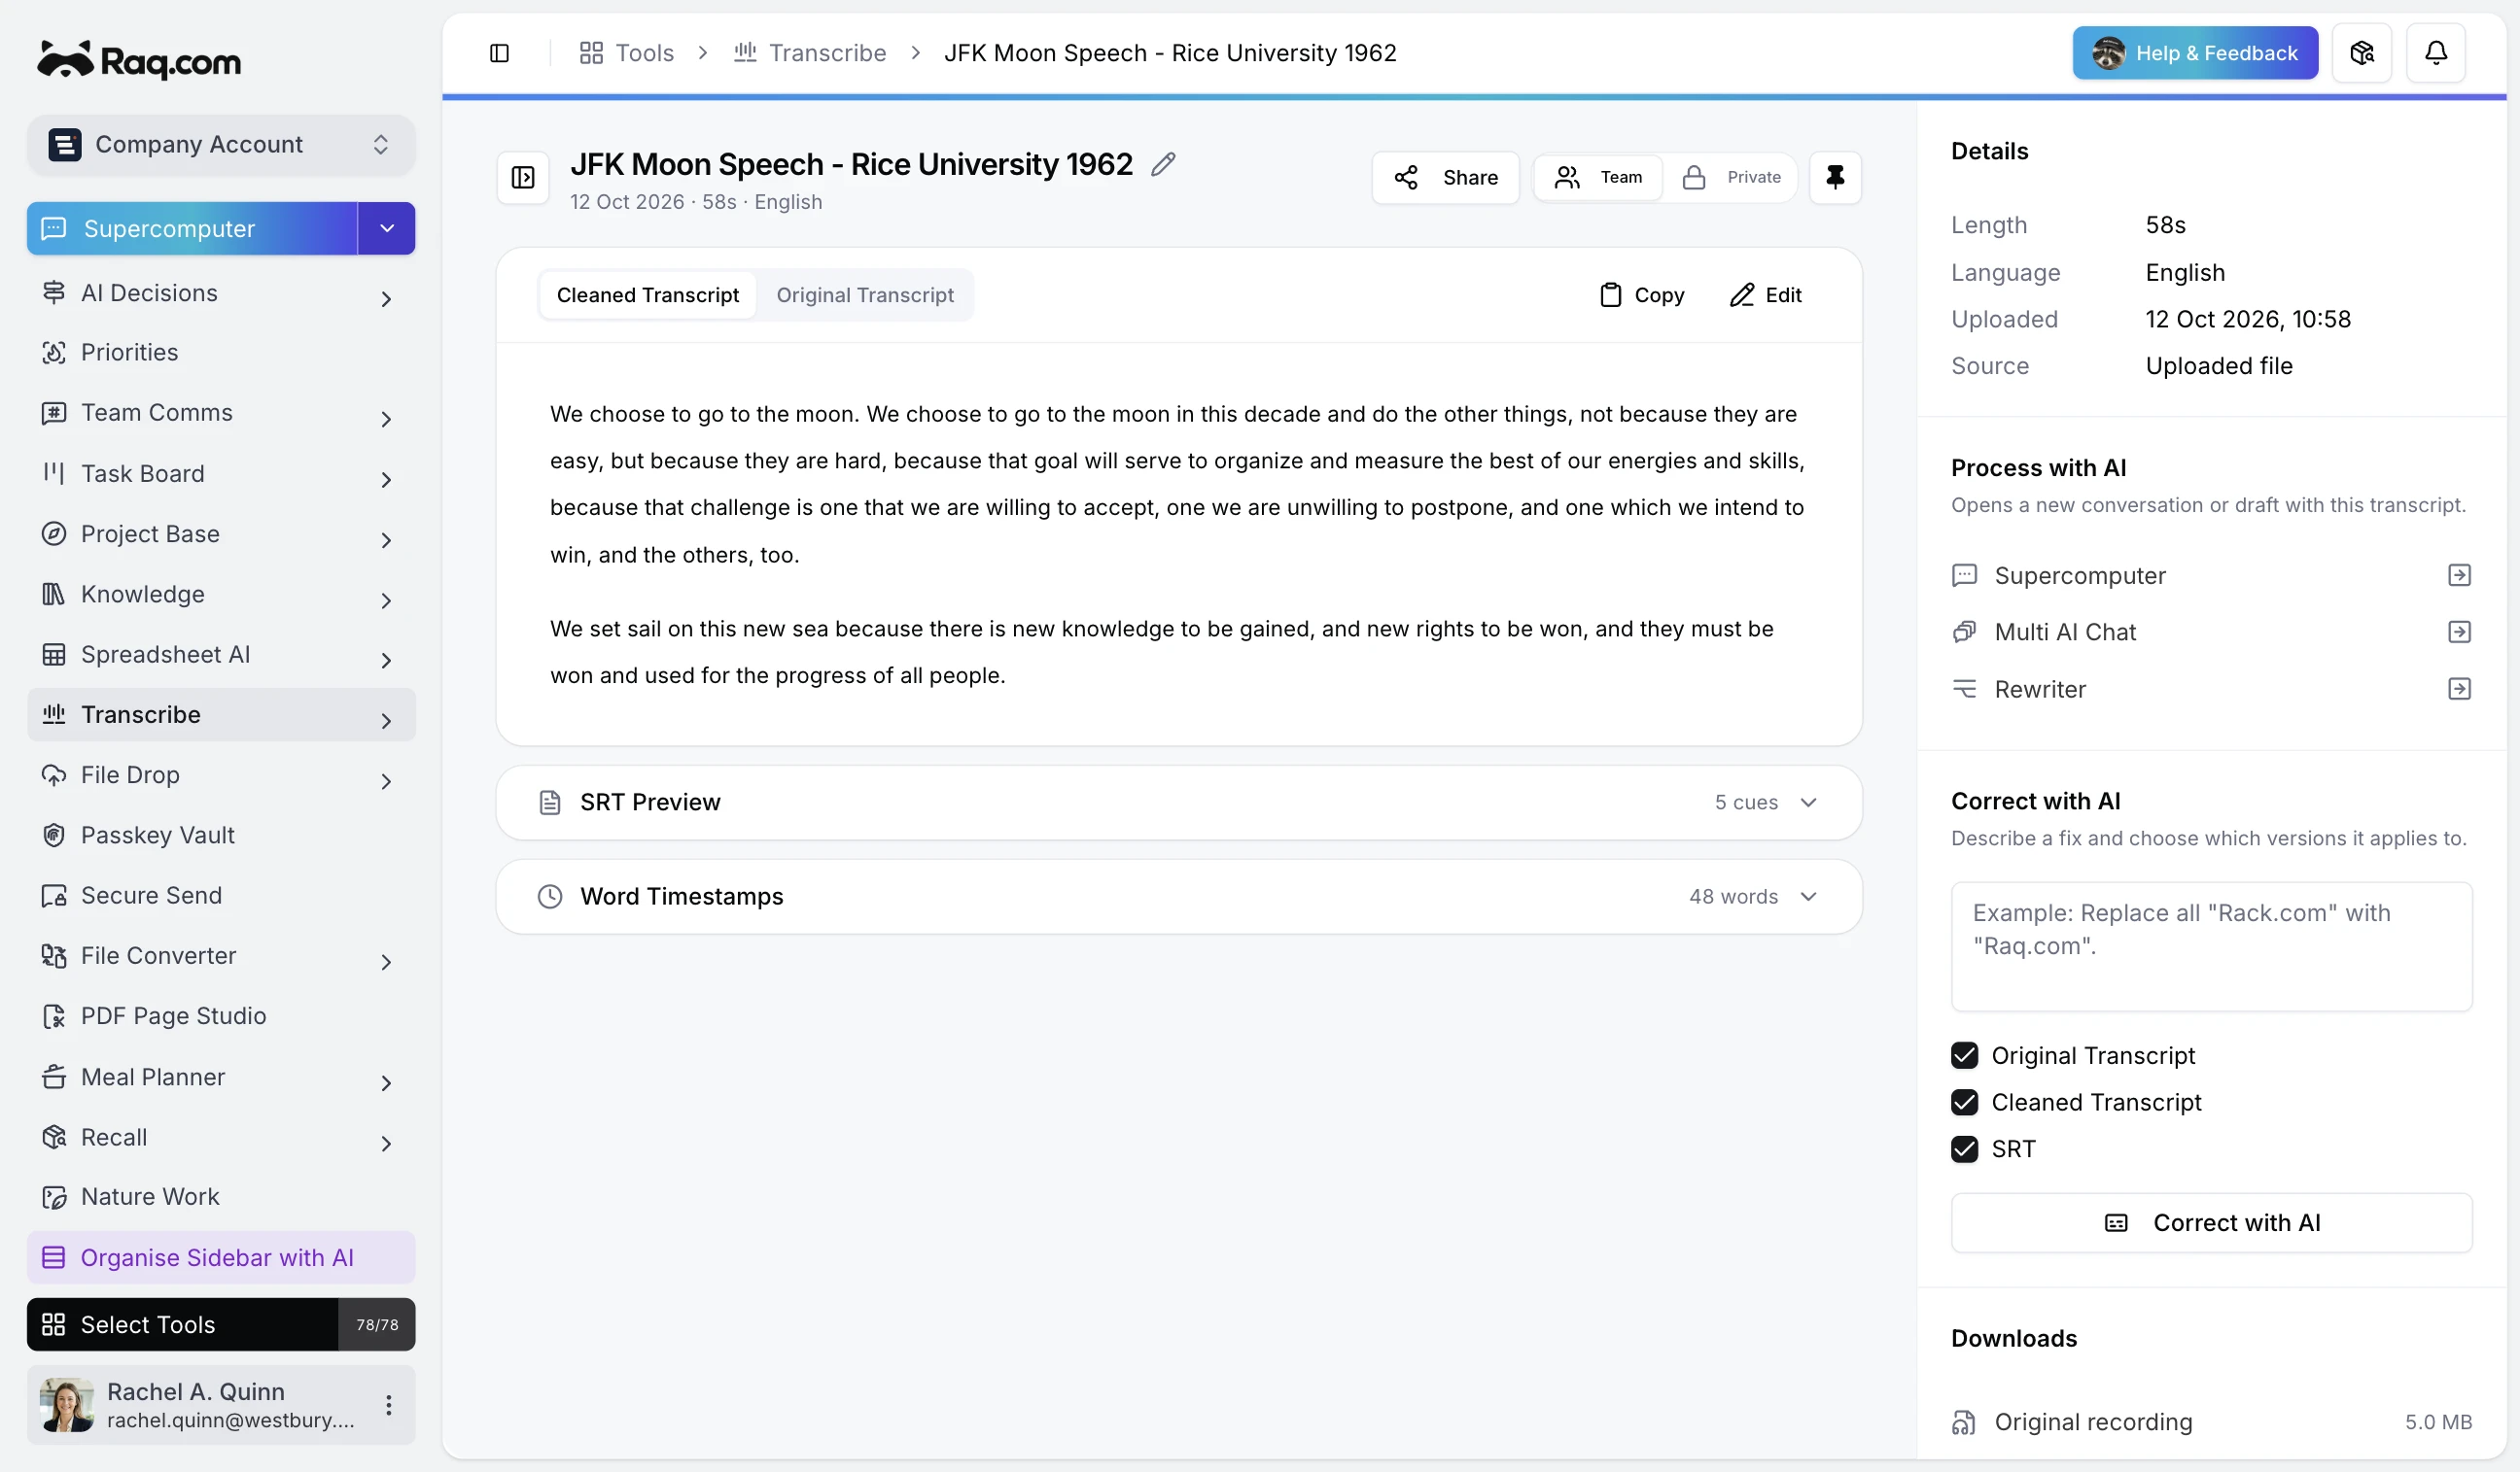2520x1472 pixels.
Task: Toggle the sidebar collapse icon in top bar
Action: point(499,53)
